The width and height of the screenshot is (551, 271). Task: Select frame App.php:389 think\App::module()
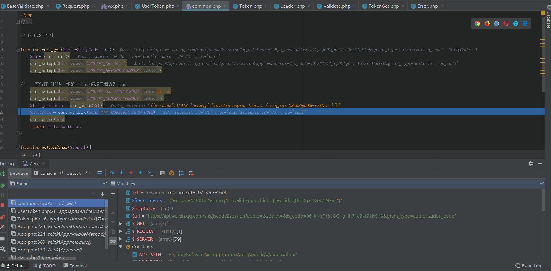[58, 242]
